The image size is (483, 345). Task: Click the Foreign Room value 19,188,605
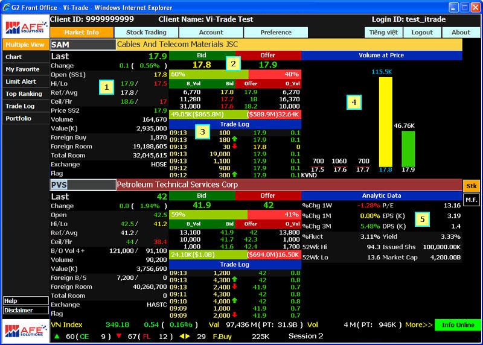pos(150,147)
